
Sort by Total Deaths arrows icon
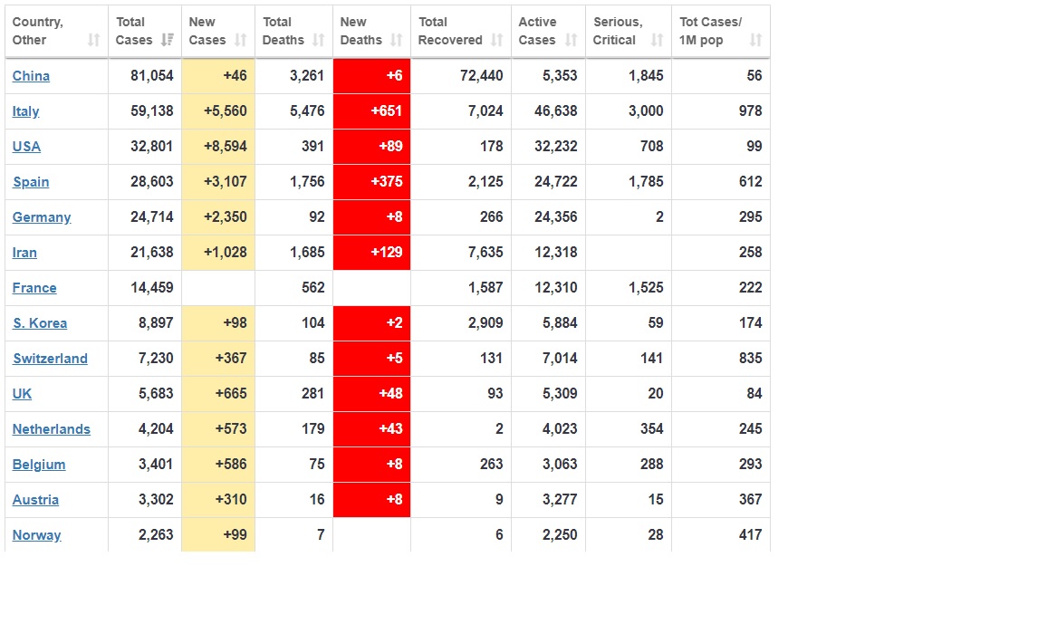point(319,41)
